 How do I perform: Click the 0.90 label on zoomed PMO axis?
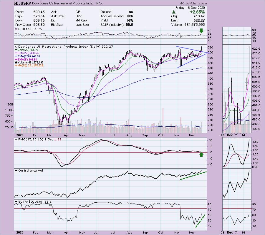coord(255,167)
